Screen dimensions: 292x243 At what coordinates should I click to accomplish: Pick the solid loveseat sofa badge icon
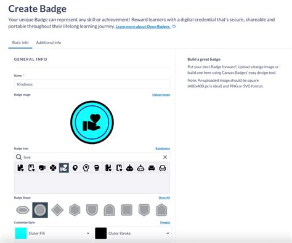pyautogui.click(x=152, y=168)
